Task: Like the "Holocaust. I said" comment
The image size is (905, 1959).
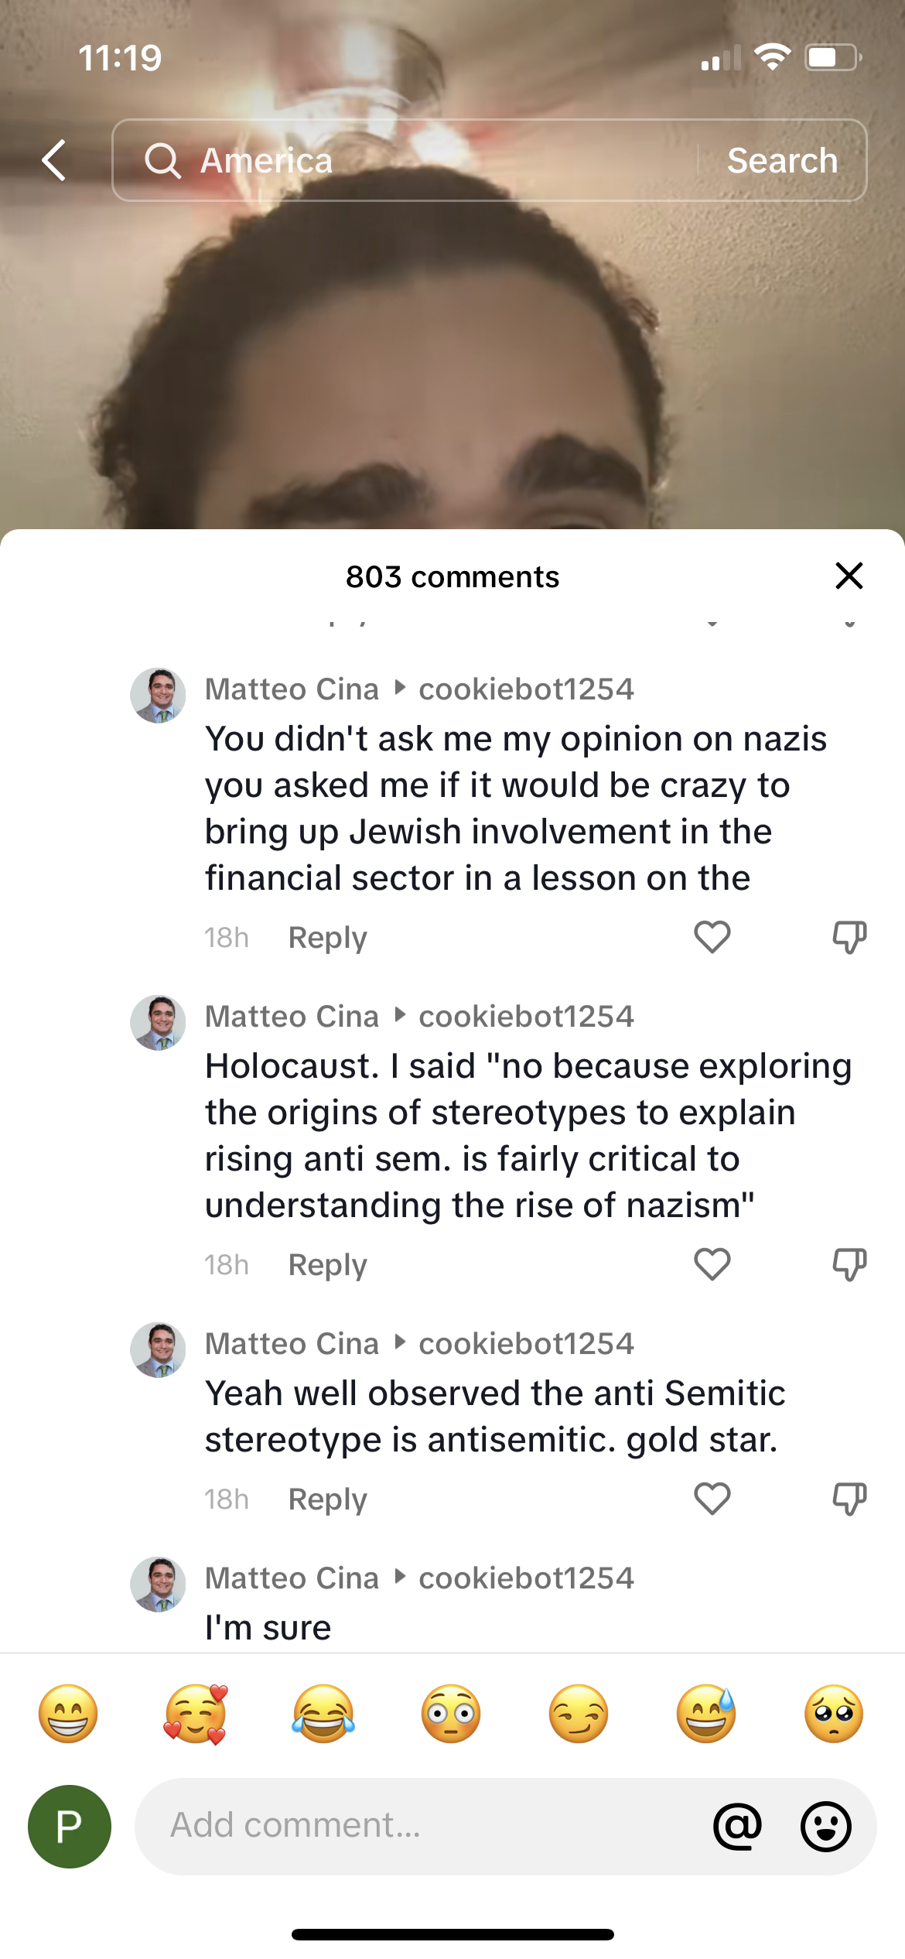Action: tap(712, 1264)
